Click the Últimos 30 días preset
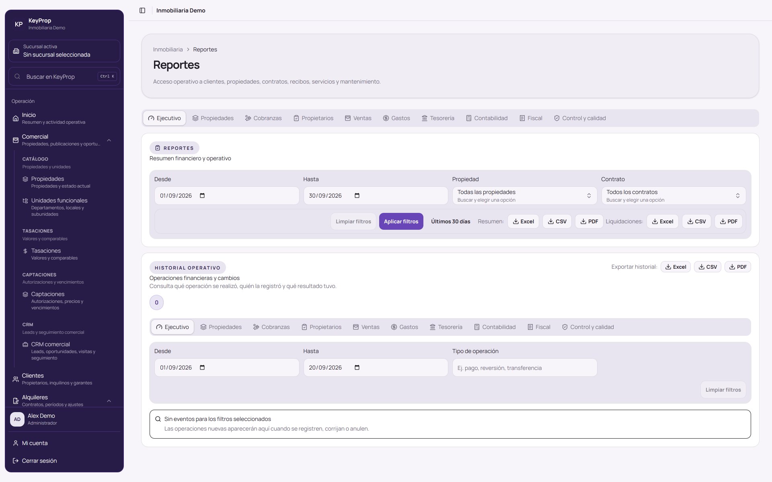The width and height of the screenshot is (772, 482). coord(450,221)
